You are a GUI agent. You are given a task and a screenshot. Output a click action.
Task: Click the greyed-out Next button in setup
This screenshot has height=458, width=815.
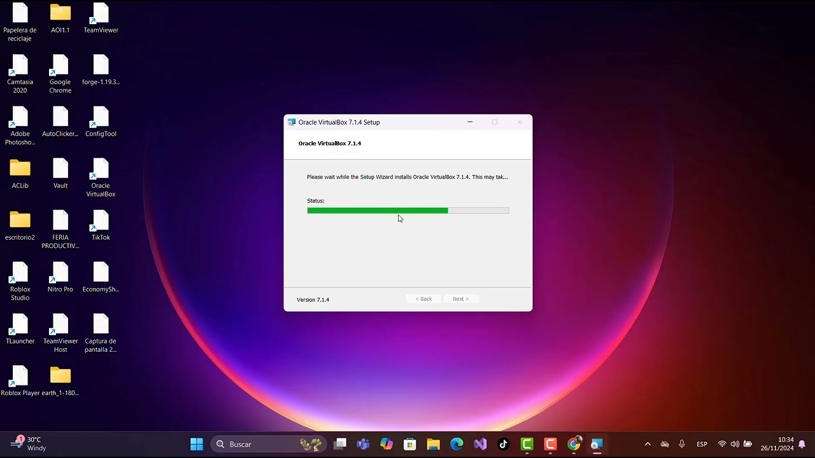tap(460, 299)
